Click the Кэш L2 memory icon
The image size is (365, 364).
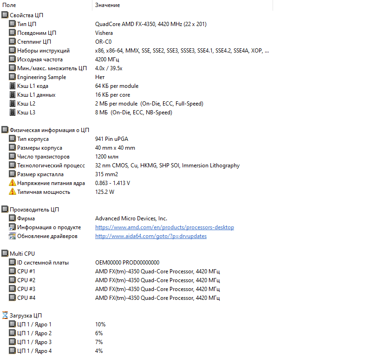pyautogui.click(x=13, y=104)
